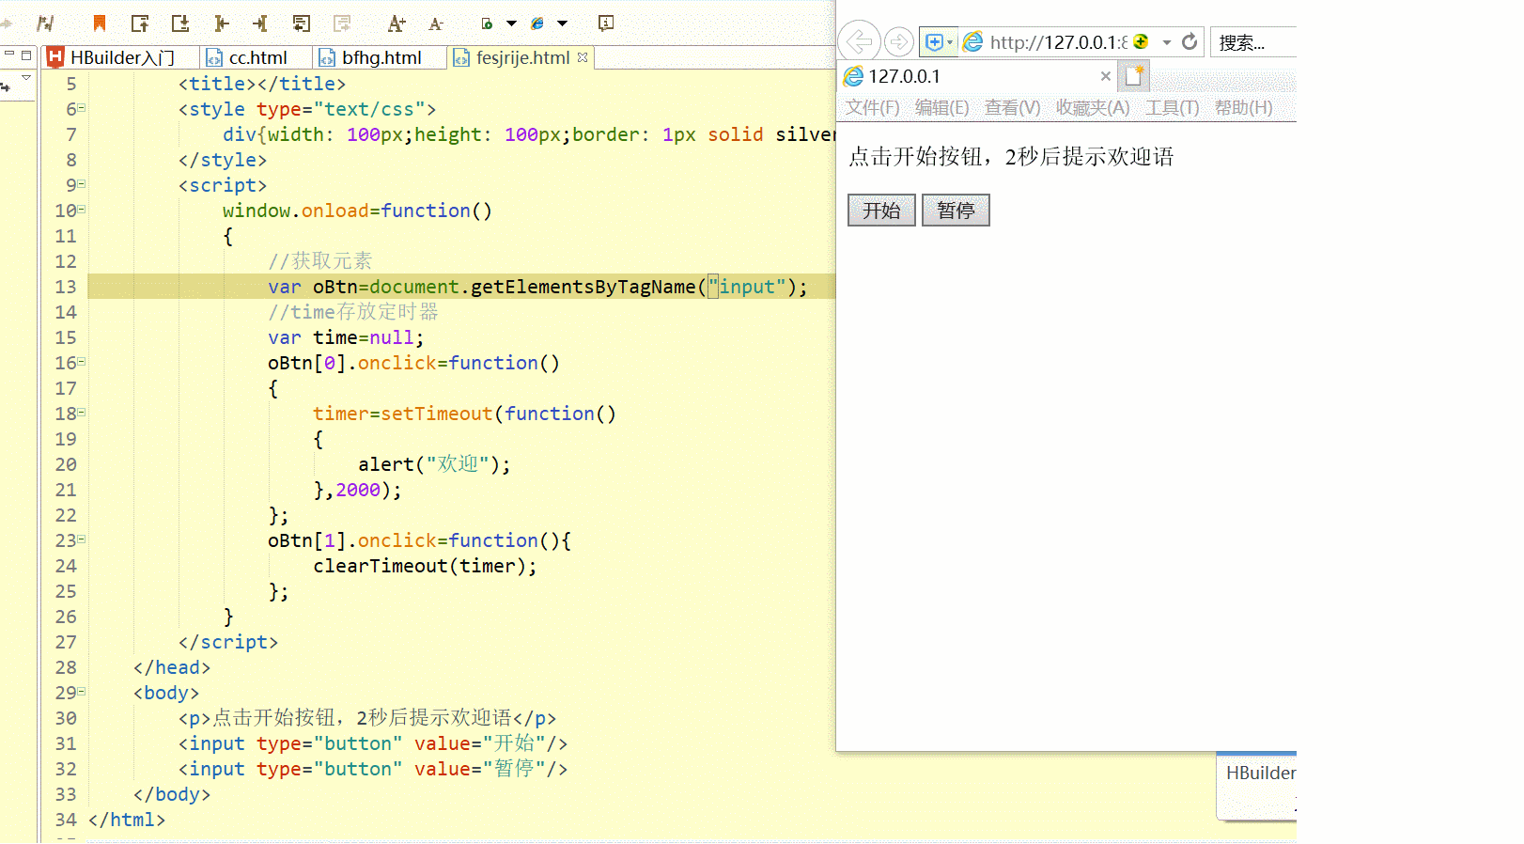Click the 开始 button in the browser page
Viewport: 1524px width, 844px height.
881,211
